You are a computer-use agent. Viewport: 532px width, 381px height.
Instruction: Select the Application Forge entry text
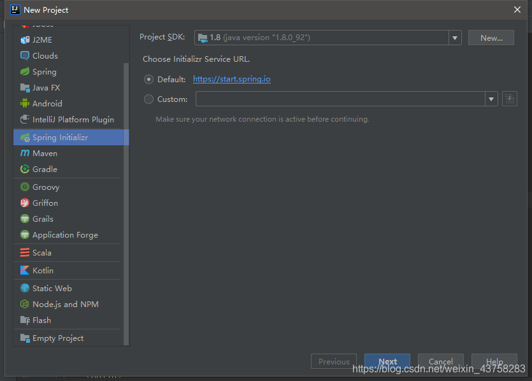click(65, 235)
